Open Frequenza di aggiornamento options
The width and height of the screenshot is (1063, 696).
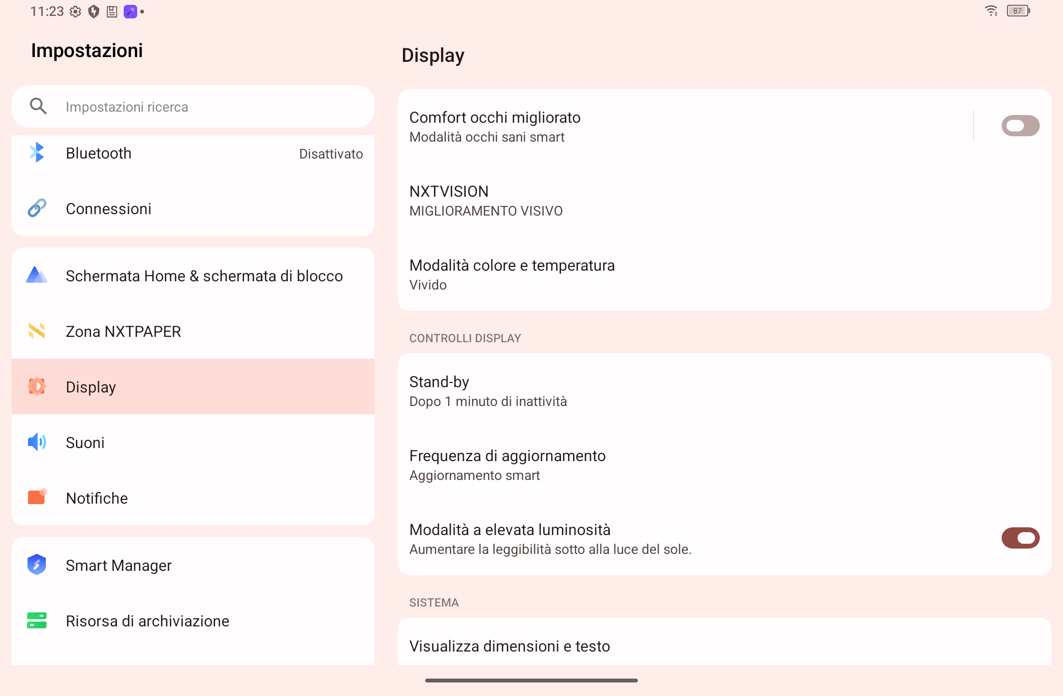(x=724, y=464)
